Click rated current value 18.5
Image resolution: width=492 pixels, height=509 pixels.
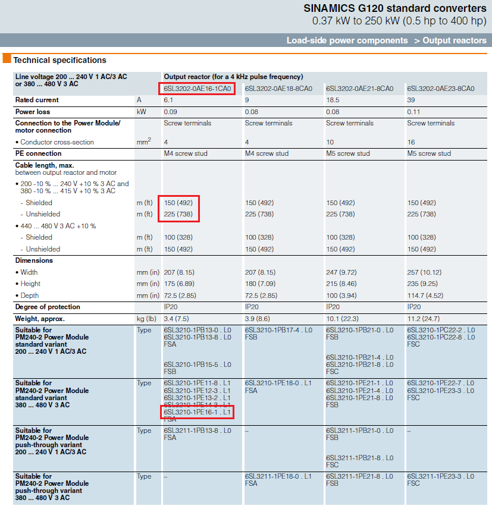[x=333, y=100]
